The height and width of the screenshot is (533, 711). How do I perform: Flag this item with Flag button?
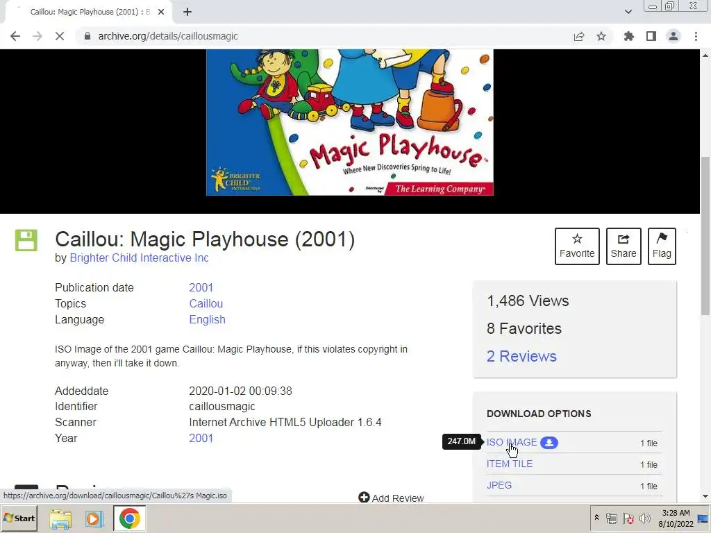(662, 246)
